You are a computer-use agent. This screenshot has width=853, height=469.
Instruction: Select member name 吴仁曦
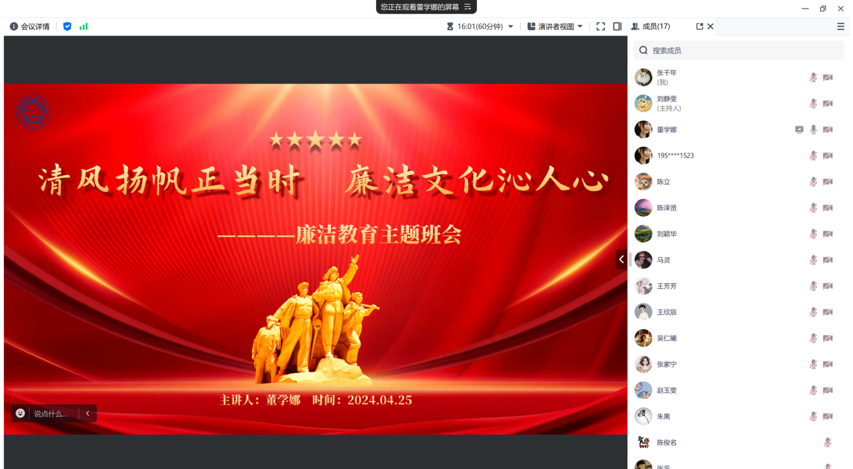[x=667, y=338]
